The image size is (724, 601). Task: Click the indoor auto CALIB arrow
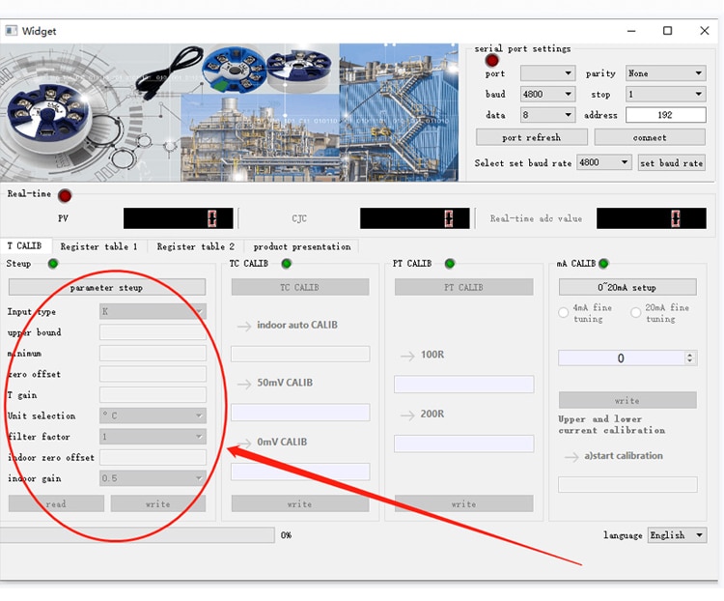click(243, 326)
